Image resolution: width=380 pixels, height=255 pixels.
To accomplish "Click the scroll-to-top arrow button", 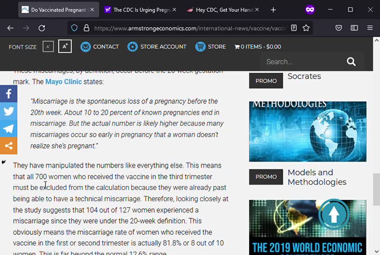I will [334, 214].
